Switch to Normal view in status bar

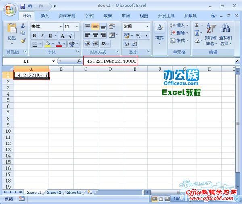155,199
